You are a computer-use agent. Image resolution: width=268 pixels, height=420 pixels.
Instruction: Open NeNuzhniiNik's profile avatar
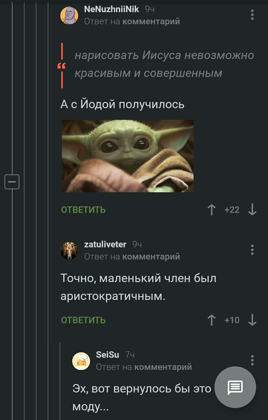[x=69, y=16]
